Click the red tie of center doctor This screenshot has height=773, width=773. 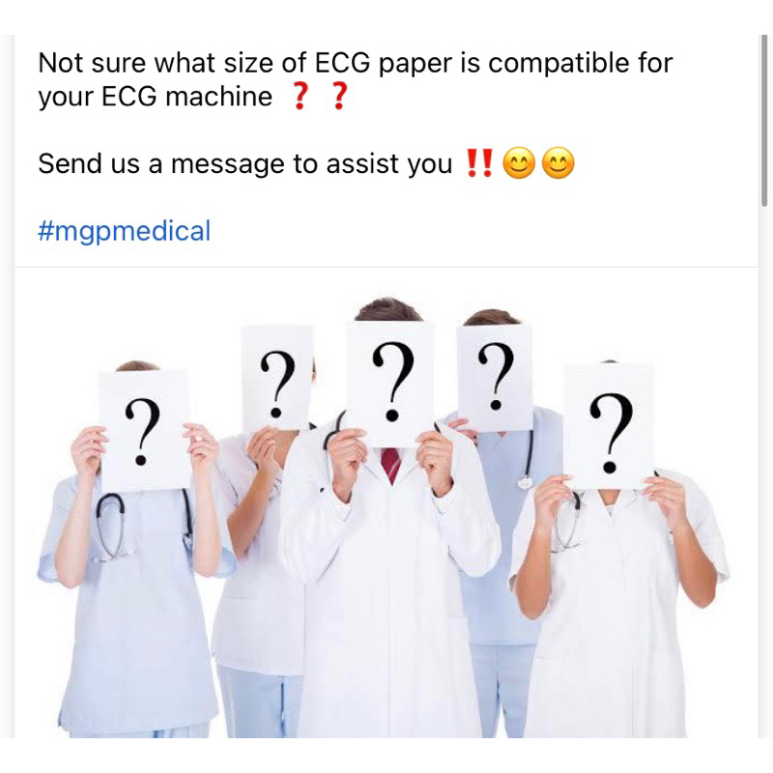click(x=390, y=466)
